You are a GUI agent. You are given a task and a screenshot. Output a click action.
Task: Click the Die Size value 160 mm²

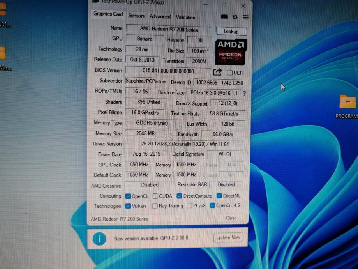pos(199,51)
